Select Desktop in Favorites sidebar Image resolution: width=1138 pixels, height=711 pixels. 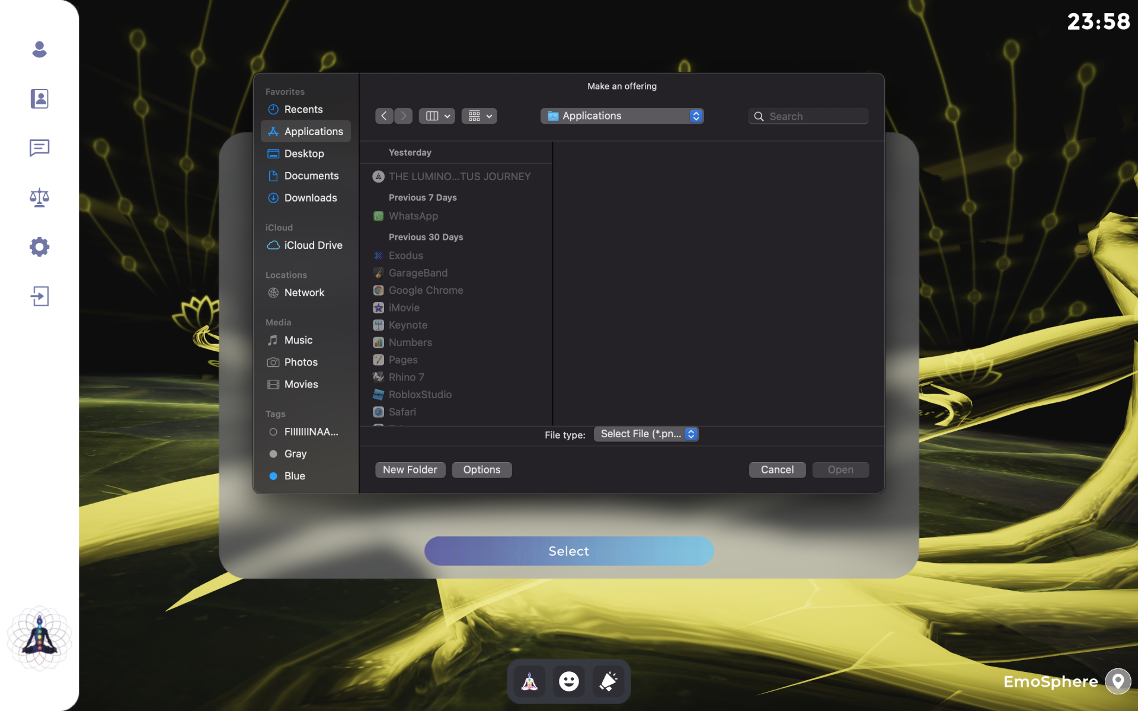click(306, 154)
